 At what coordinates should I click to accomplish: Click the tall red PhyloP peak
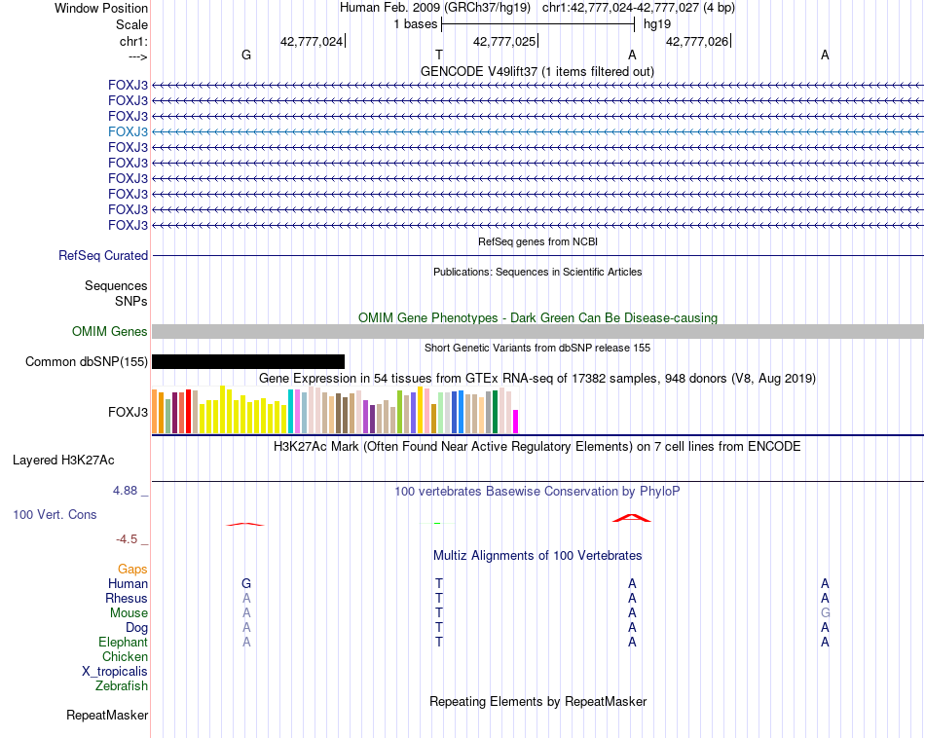click(x=631, y=518)
